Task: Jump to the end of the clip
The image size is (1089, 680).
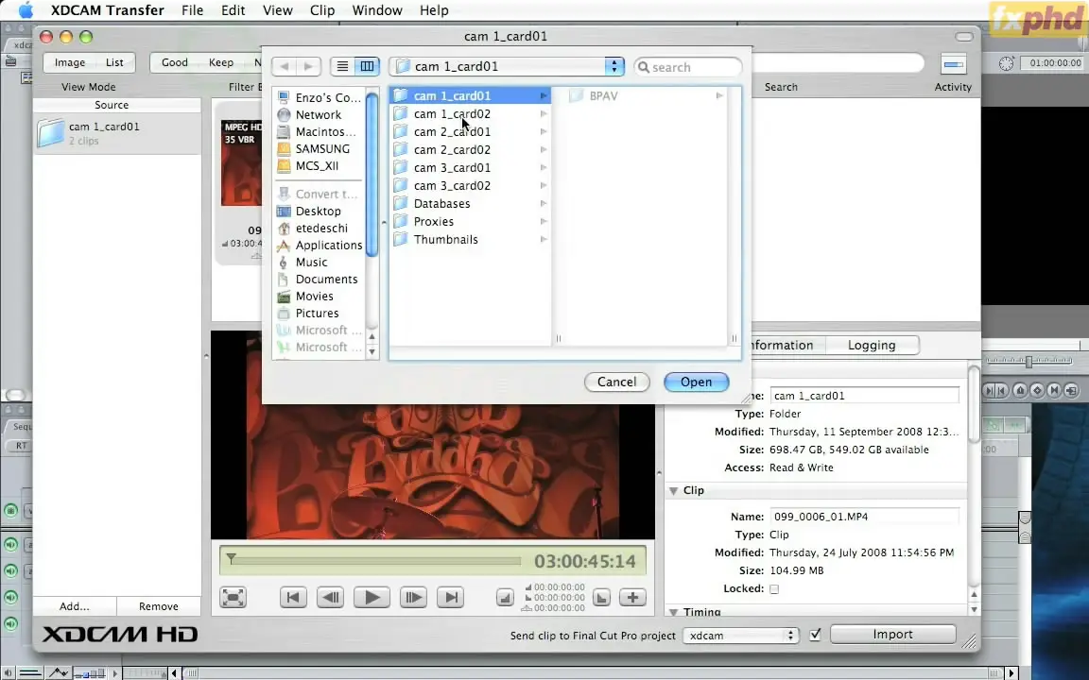Action: (x=450, y=598)
